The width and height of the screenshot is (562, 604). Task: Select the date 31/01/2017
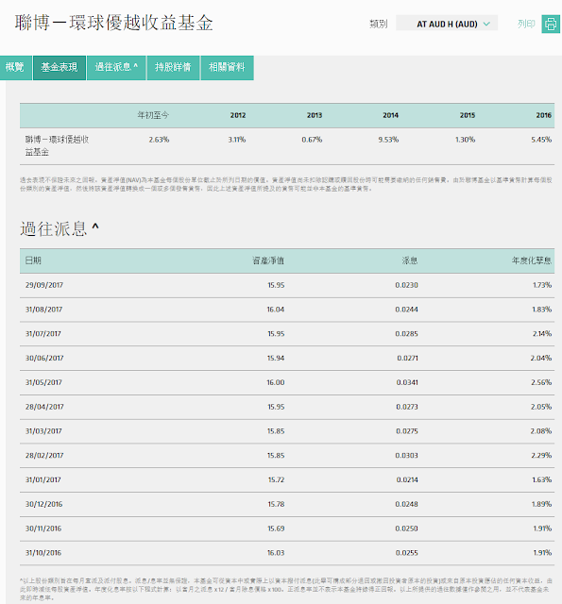[43, 479]
